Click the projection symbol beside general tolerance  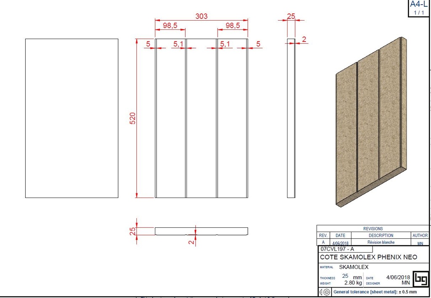point(324,292)
